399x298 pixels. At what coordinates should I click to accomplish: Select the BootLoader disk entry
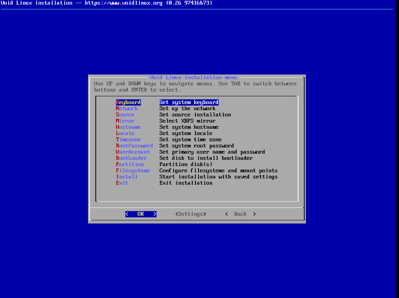[x=131, y=158]
